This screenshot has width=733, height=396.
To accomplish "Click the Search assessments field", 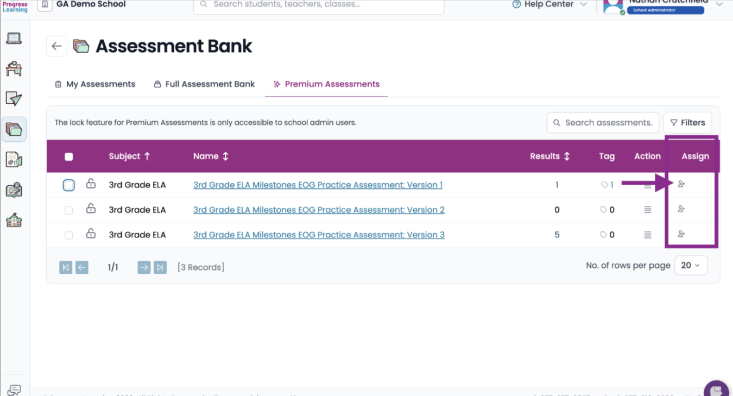I will [x=603, y=123].
